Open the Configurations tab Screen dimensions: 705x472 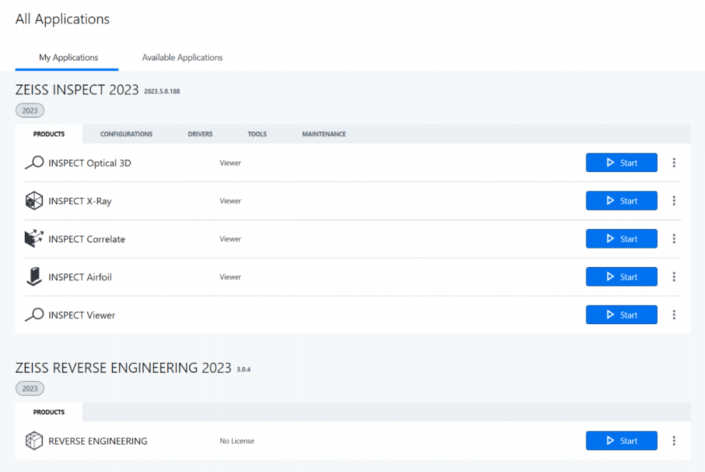coord(126,134)
